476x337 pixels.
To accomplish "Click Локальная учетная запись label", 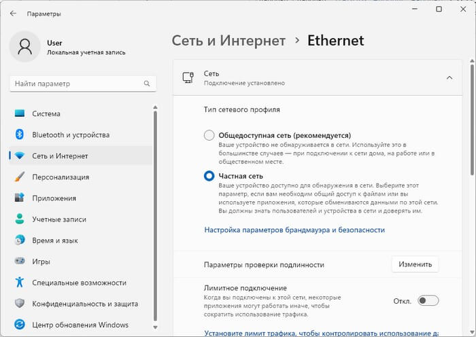I will 86,52.
